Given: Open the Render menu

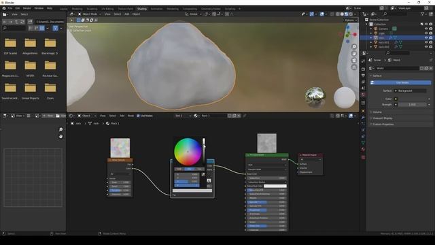Looking at the screenshot, I should point(27,8).
